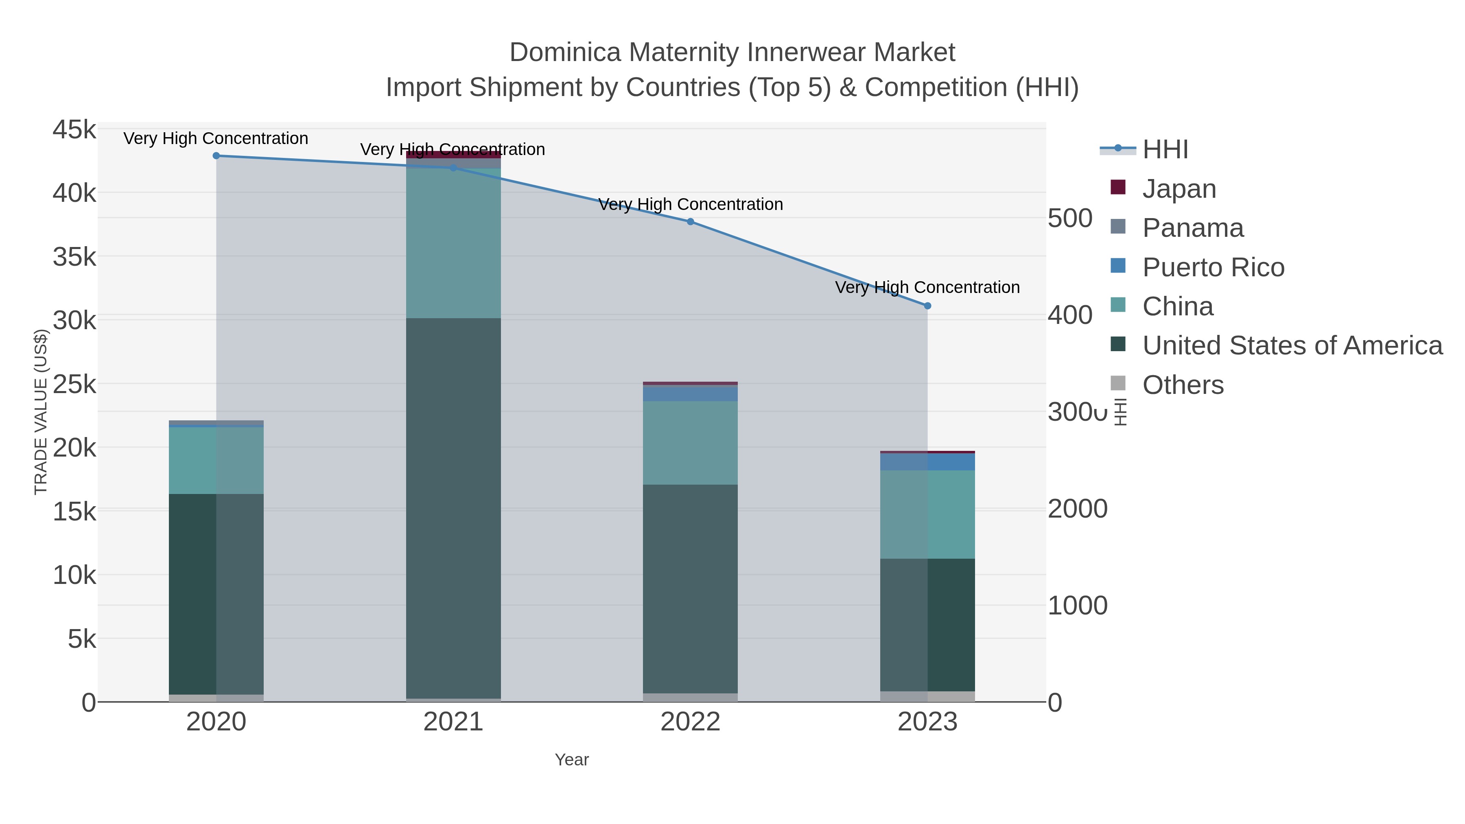Screen dimensions: 1465x824
Task: Click the 2021 x-axis year label
Action: pos(453,722)
